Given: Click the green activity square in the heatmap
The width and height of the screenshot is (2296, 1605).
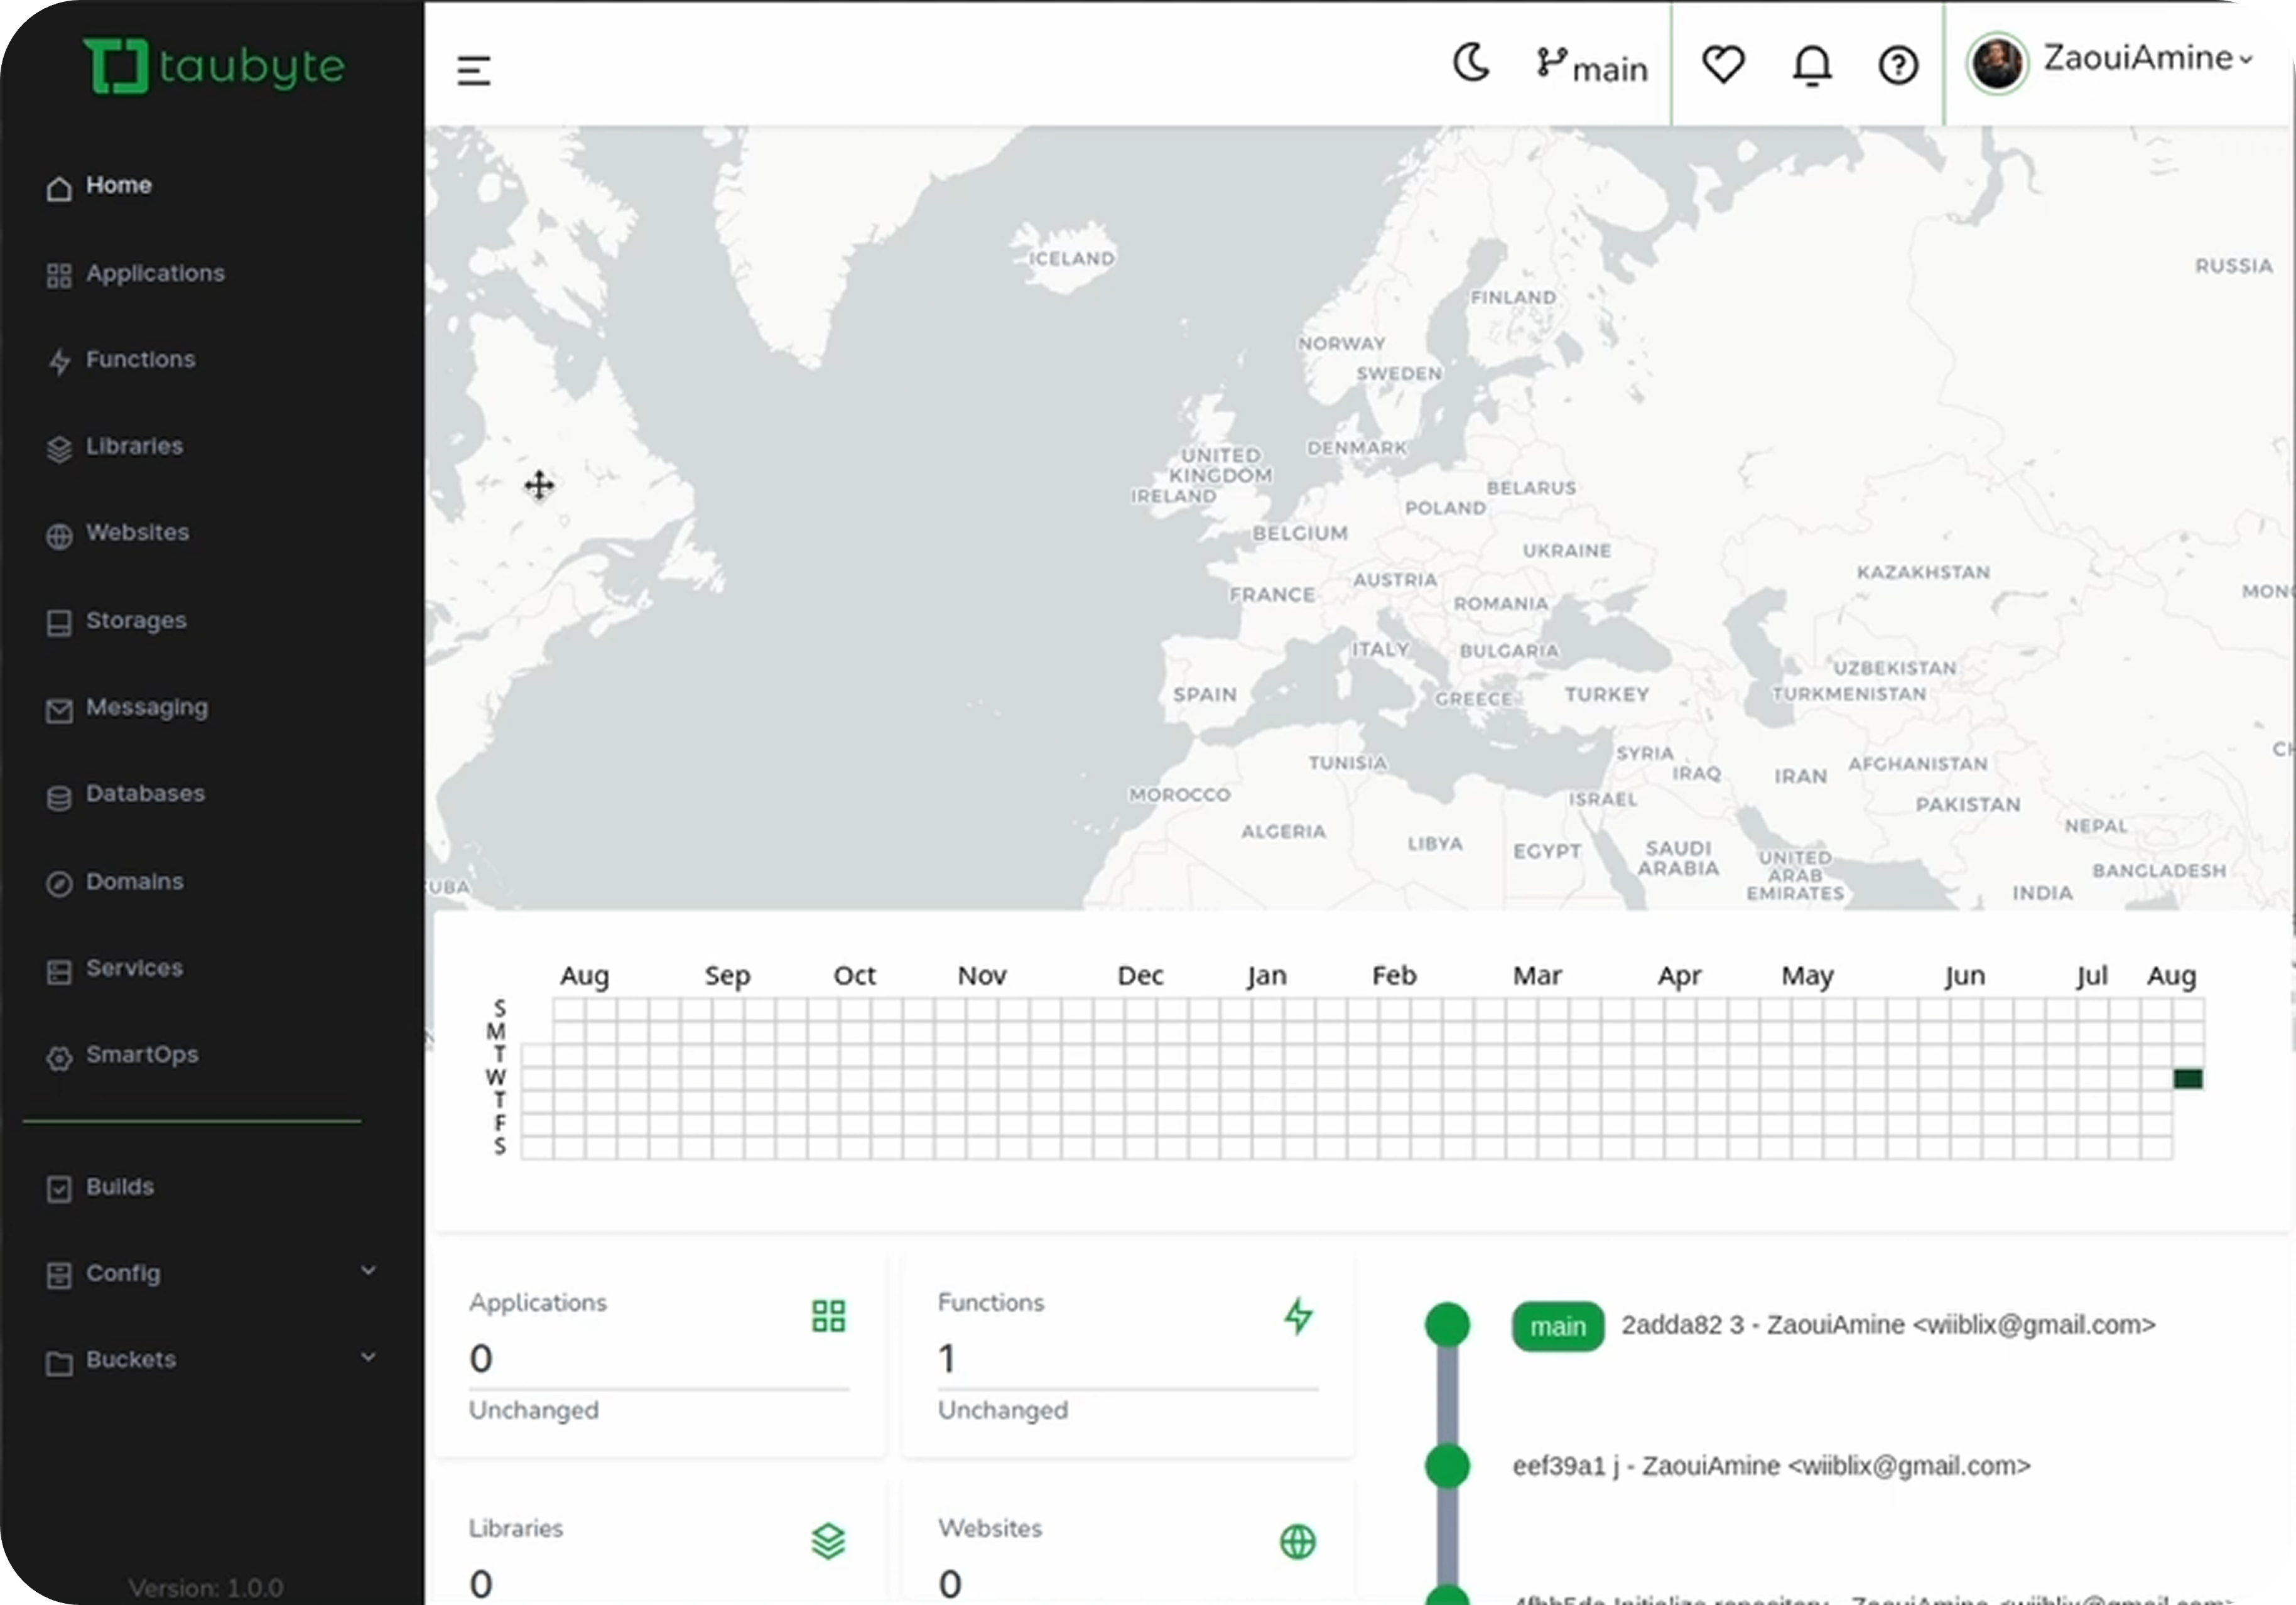Looking at the screenshot, I should tap(2188, 1078).
